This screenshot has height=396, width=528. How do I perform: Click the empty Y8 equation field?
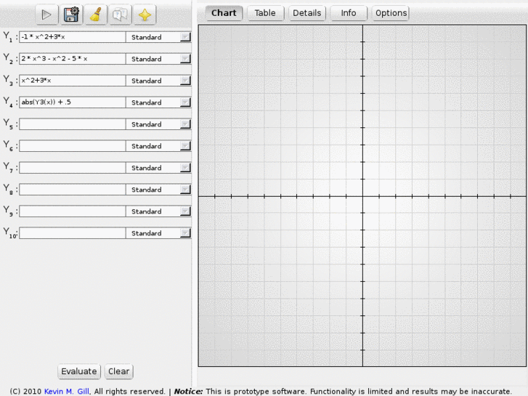[x=73, y=190]
